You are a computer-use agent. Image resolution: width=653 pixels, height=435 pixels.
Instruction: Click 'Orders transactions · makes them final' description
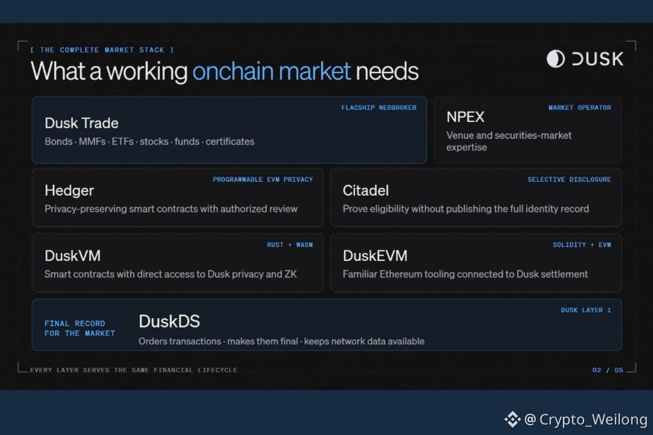[282, 341]
